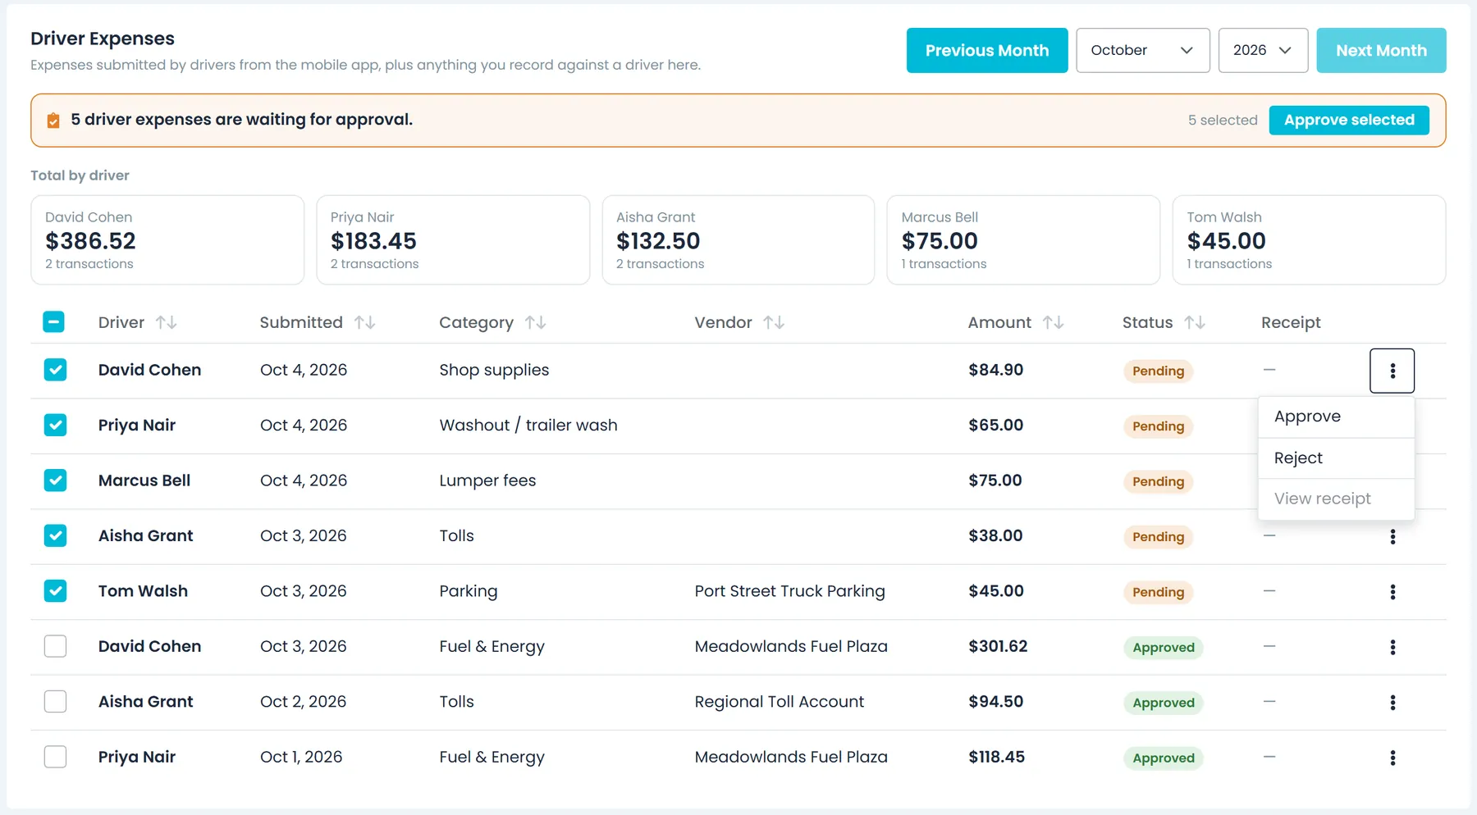Sort by Submitted column arrows

365,322
